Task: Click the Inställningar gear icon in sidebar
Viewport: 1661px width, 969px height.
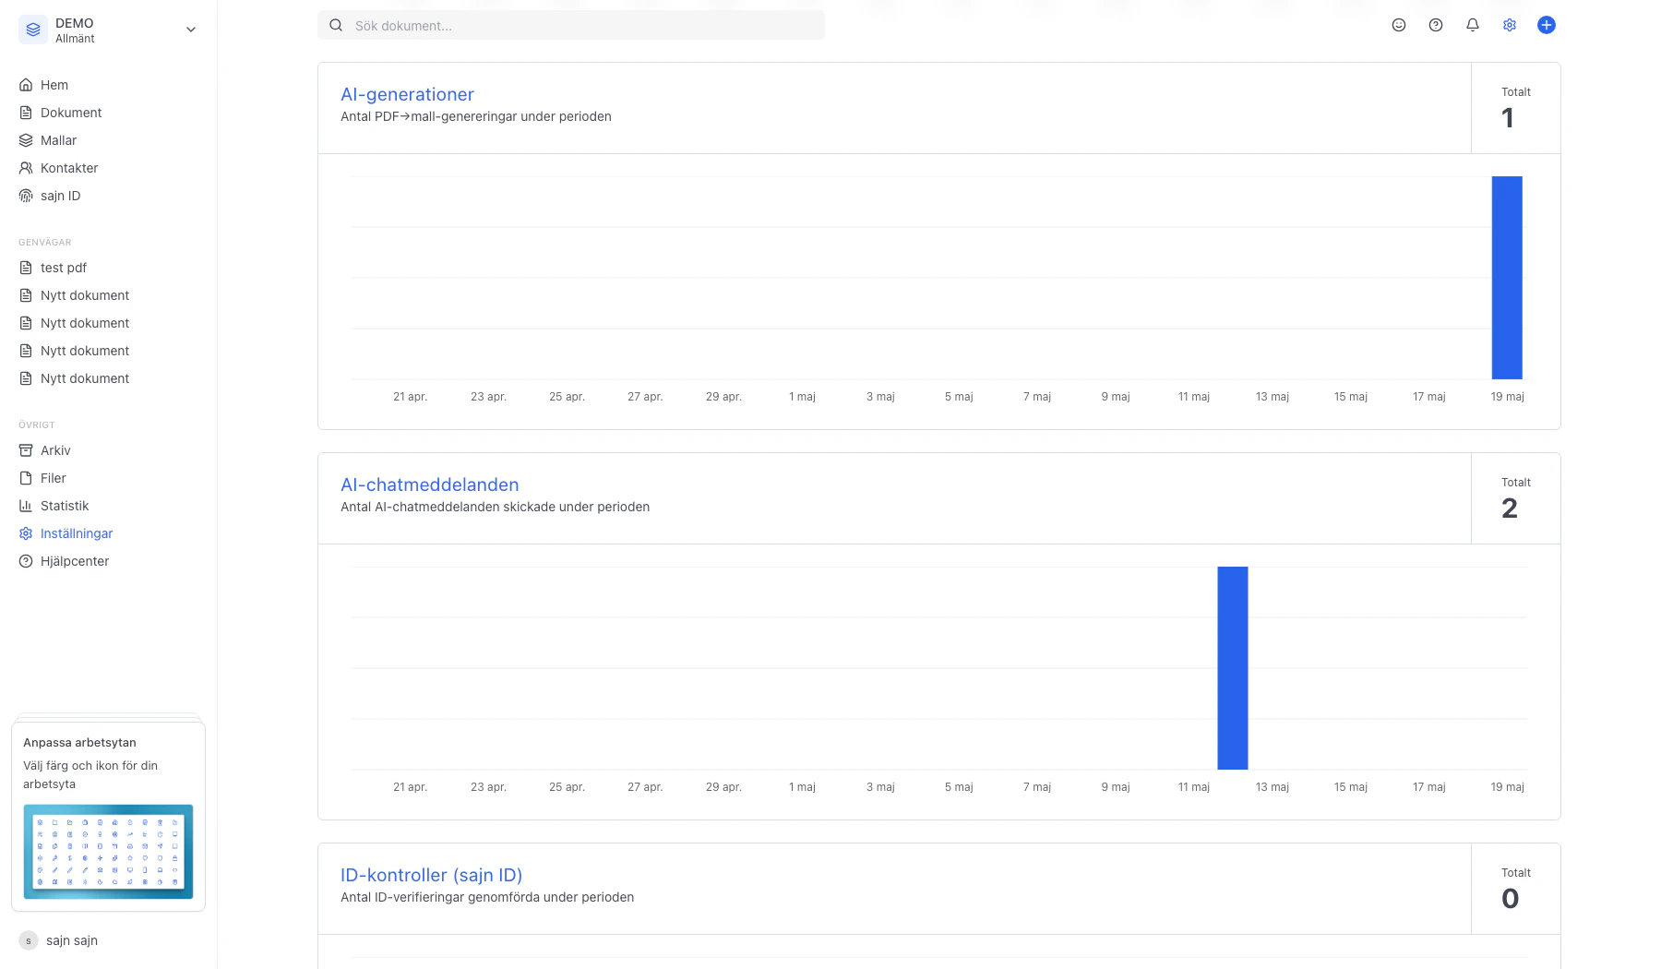Action: tap(26, 533)
